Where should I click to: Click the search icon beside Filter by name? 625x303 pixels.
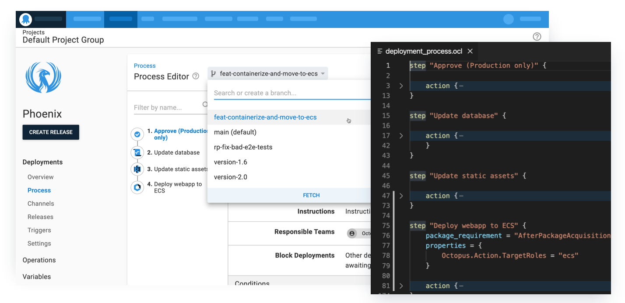pos(205,105)
